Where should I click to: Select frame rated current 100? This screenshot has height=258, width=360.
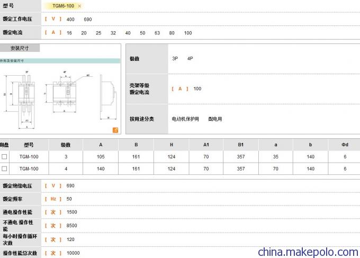pos(197,88)
